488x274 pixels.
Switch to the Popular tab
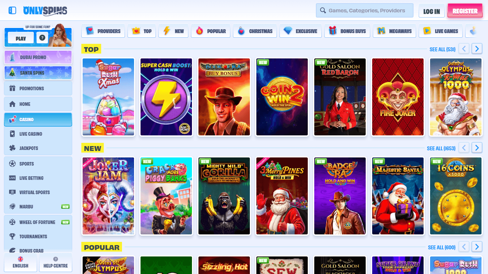point(210,31)
